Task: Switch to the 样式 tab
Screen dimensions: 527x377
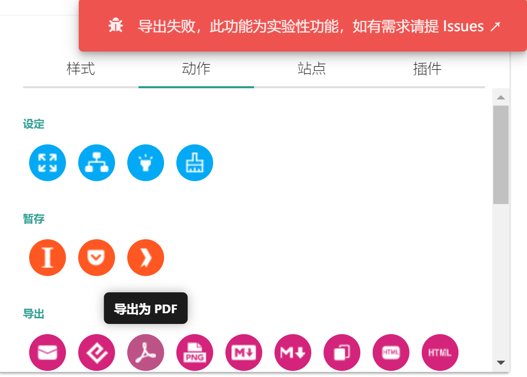Action: coord(81,69)
